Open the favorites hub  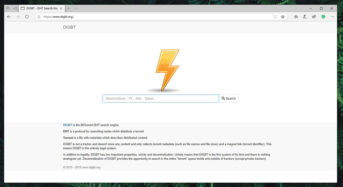[x=296, y=17]
